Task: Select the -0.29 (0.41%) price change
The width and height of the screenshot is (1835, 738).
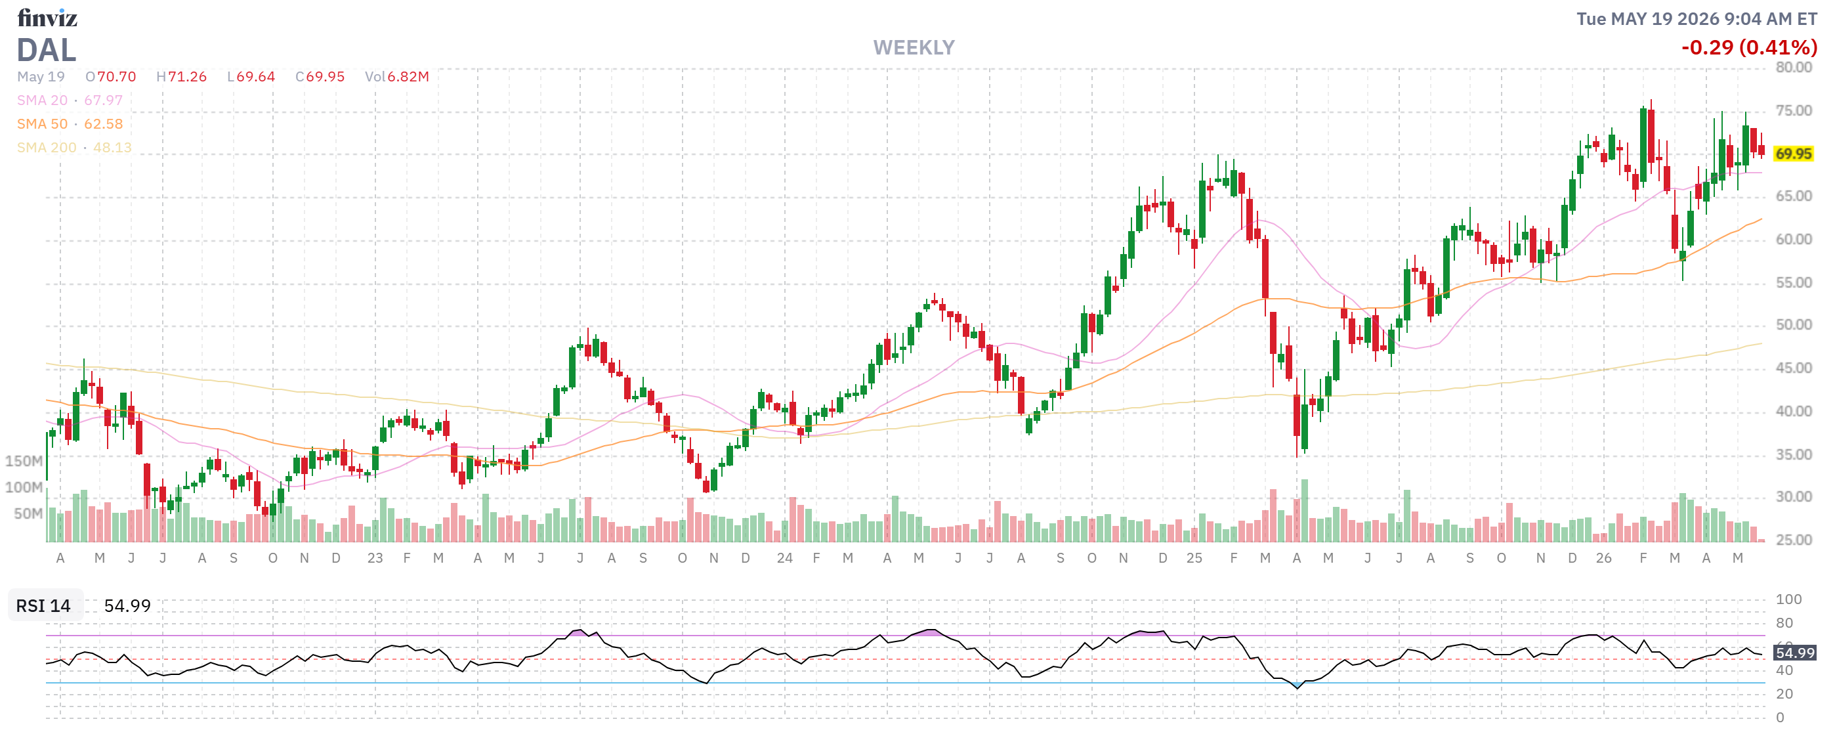Action: (1749, 47)
